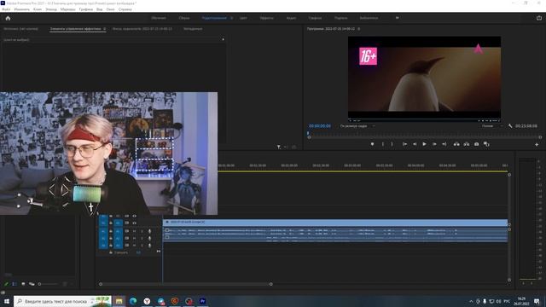This screenshot has width=546, height=307.
Task: Select the Источник panel tab
Action: click(x=20, y=29)
